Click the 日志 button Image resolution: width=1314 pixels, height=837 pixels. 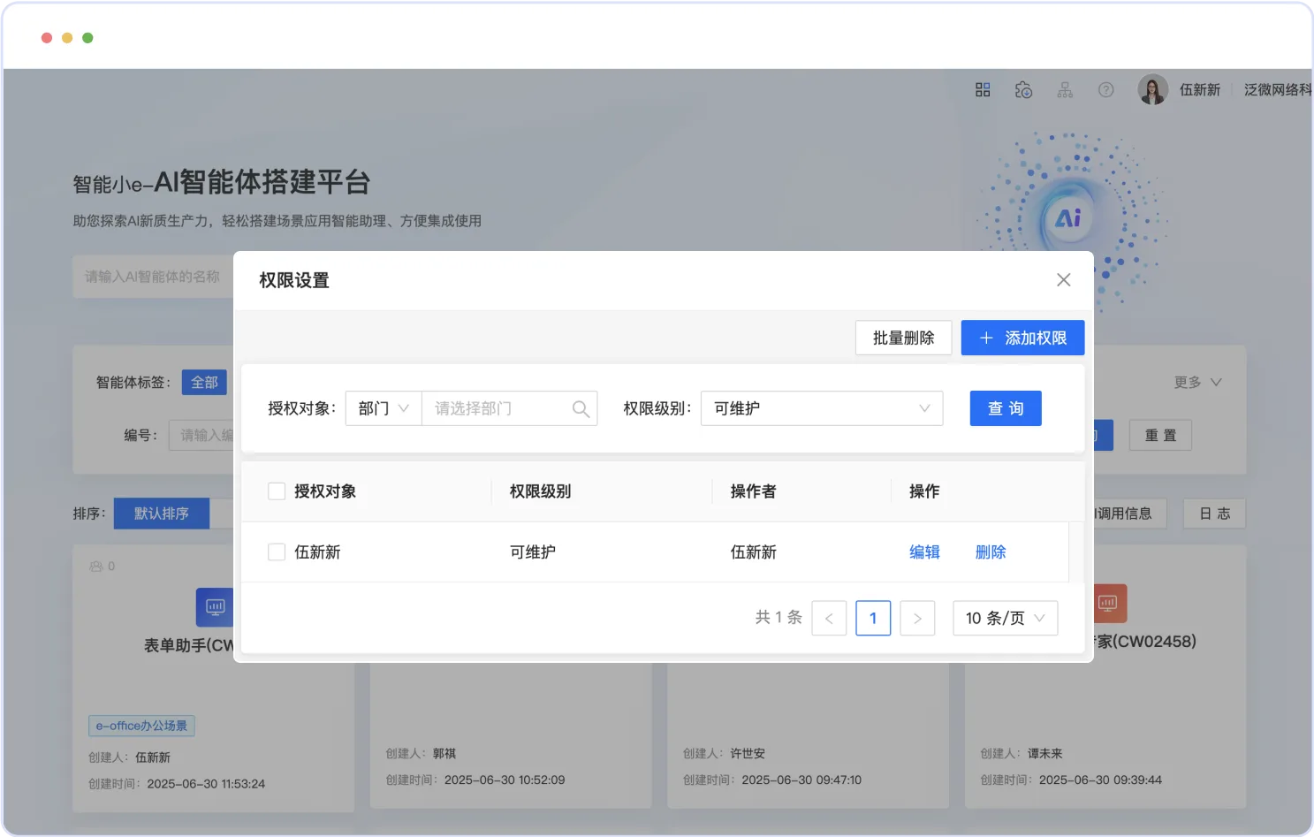[1214, 514]
